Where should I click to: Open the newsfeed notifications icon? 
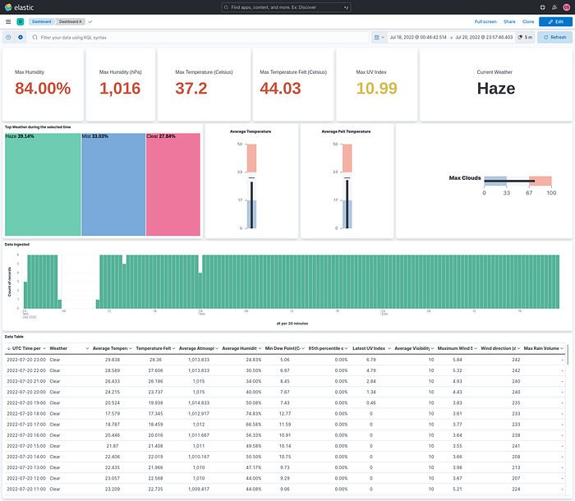[x=554, y=7]
